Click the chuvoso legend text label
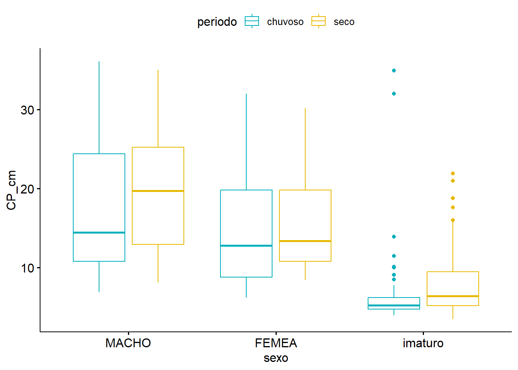 pos(285,22)
